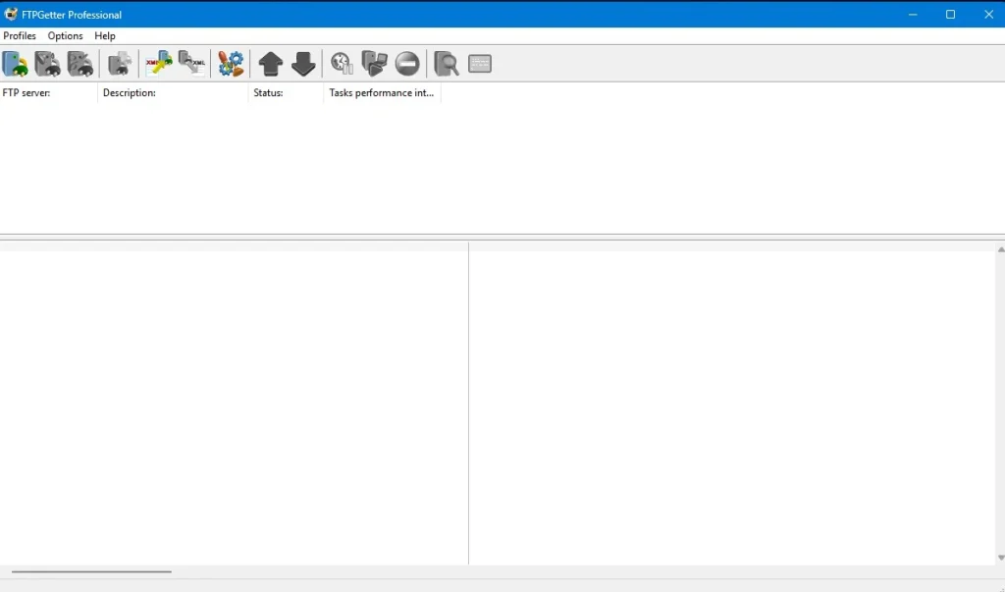Open the Profiles menu
1005x592 pixels.
coord(20,36)
